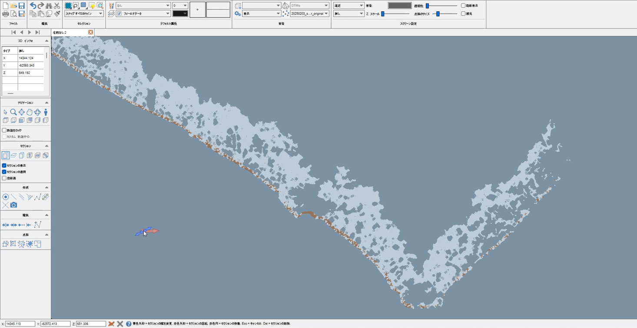Click the circle point creation tool
This screenshot has height=328, width=637.
point(6,197)
